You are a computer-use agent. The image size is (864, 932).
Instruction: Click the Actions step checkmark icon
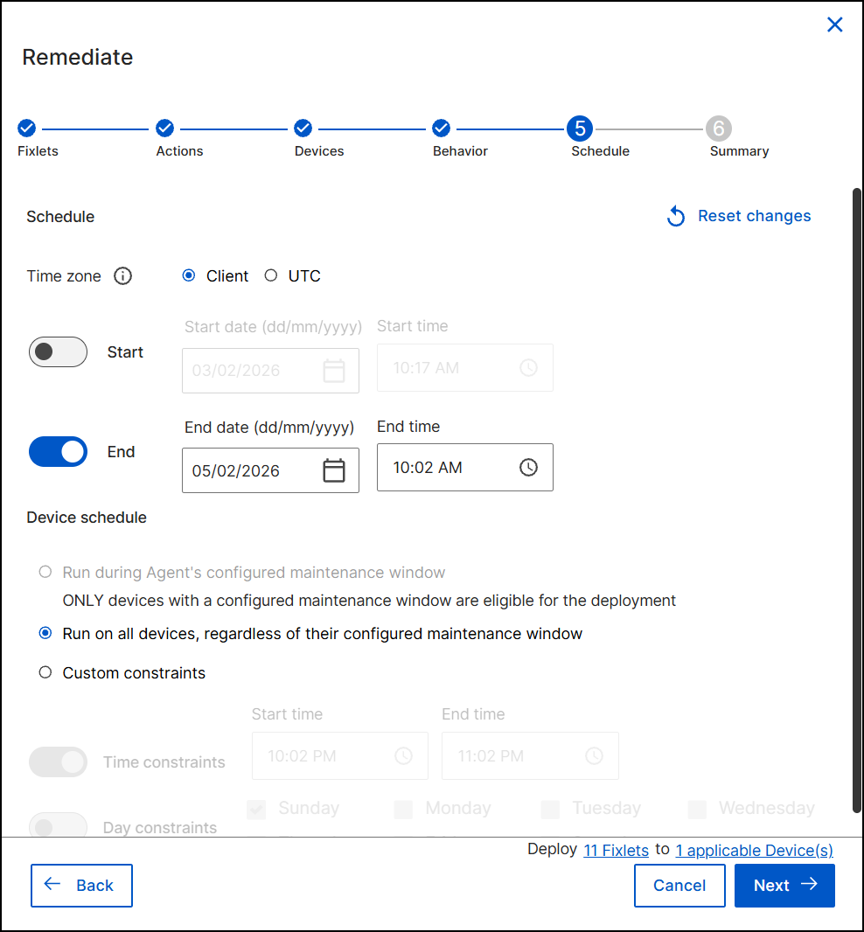tap(164, 129)
